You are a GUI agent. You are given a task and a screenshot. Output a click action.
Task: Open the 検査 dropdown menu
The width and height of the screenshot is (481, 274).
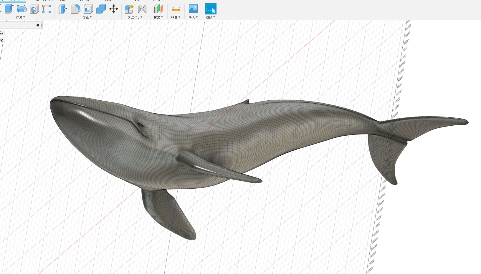point(176,17)
